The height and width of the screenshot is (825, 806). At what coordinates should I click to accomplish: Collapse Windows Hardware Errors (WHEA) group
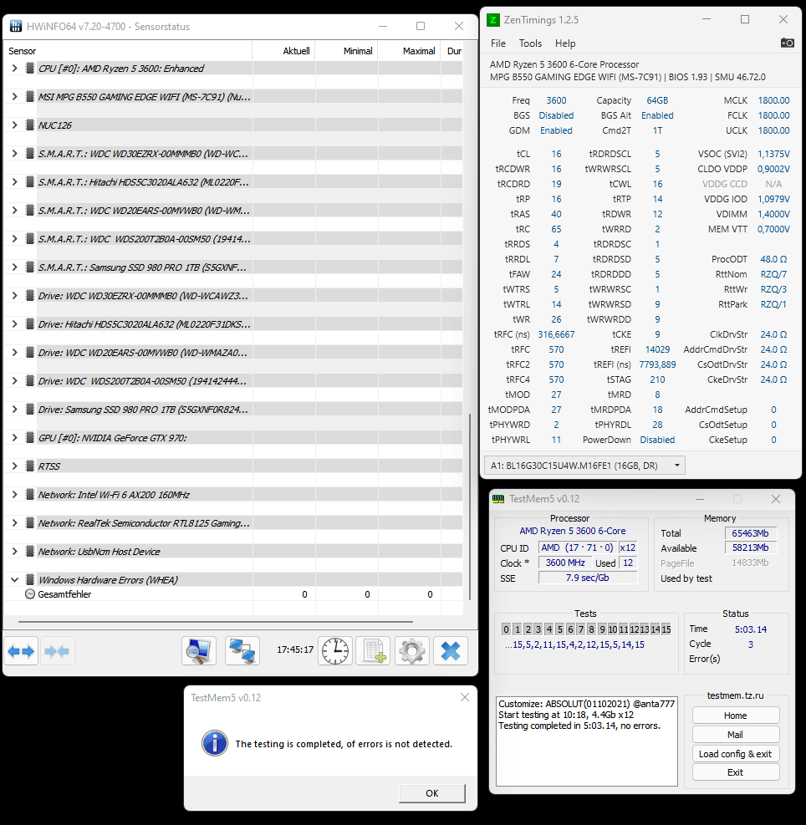click(x=15, y=579)
